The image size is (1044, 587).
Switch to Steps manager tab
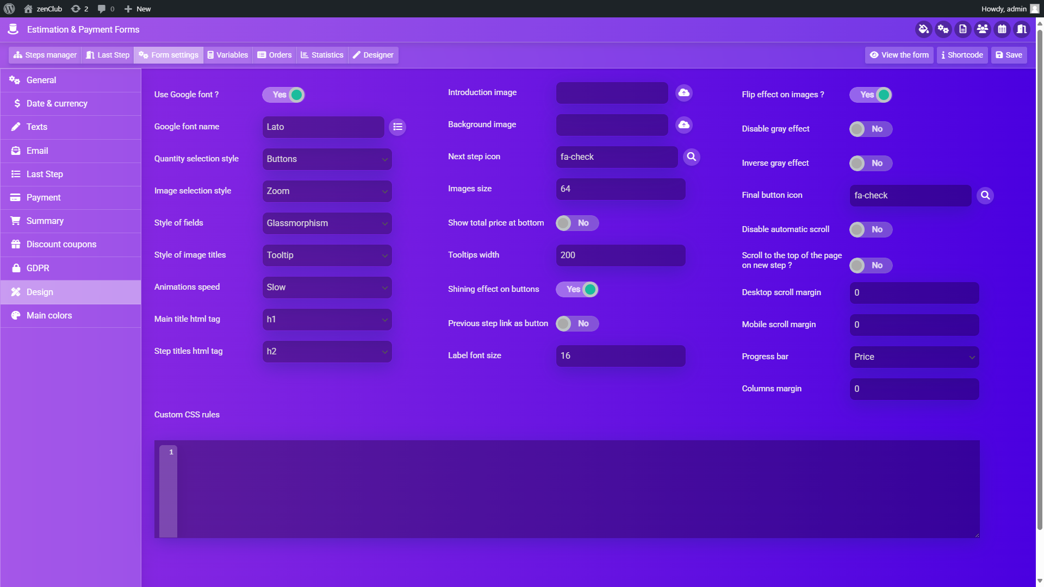point(45,55)
